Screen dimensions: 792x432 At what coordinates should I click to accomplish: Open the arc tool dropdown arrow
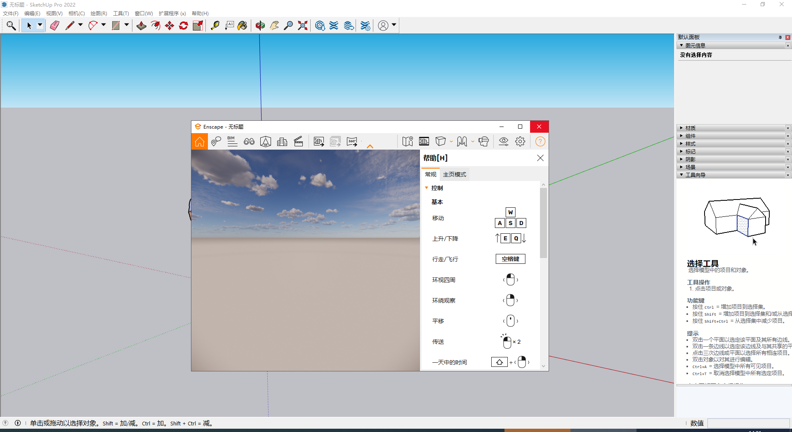103,25
